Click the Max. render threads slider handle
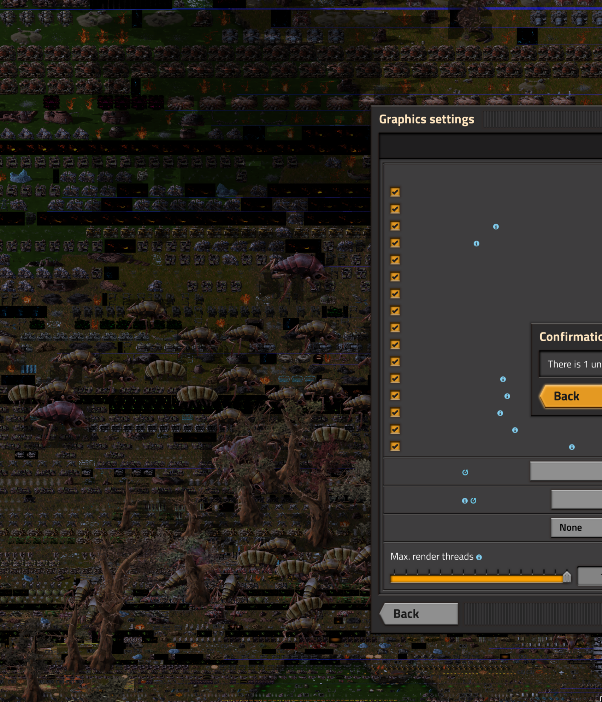The width and height of the screenshot is (602, 702). (567, 577)
